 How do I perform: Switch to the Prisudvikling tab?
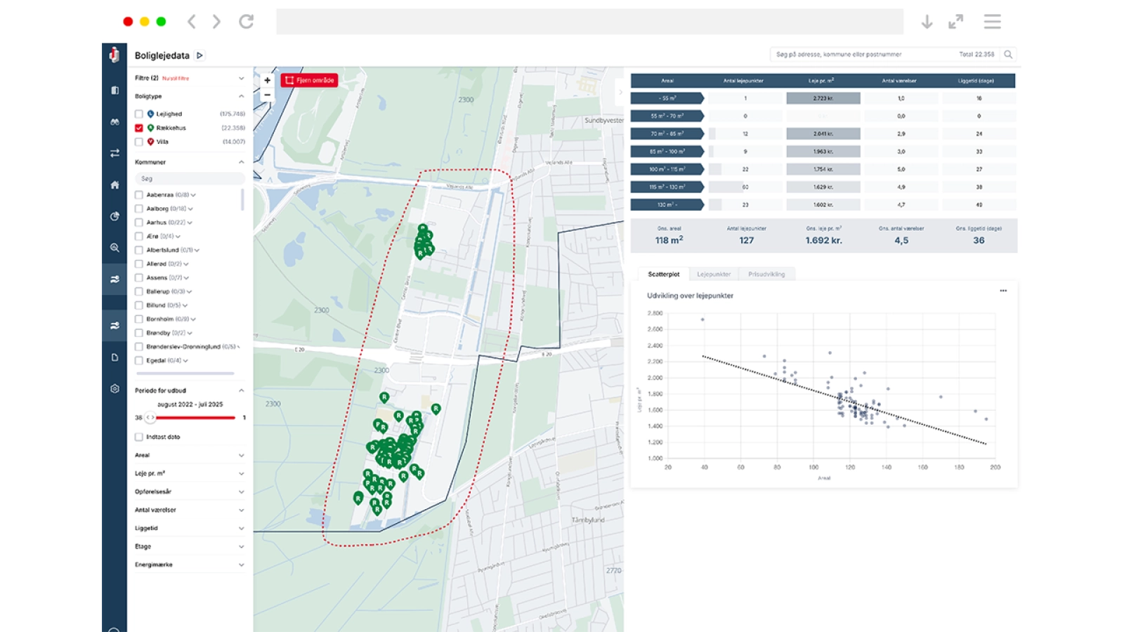(x=766, y=274)
